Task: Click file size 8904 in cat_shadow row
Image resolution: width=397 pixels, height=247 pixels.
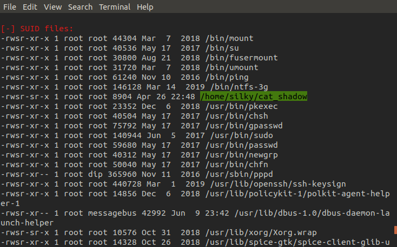Action: [x=122, y=97]
